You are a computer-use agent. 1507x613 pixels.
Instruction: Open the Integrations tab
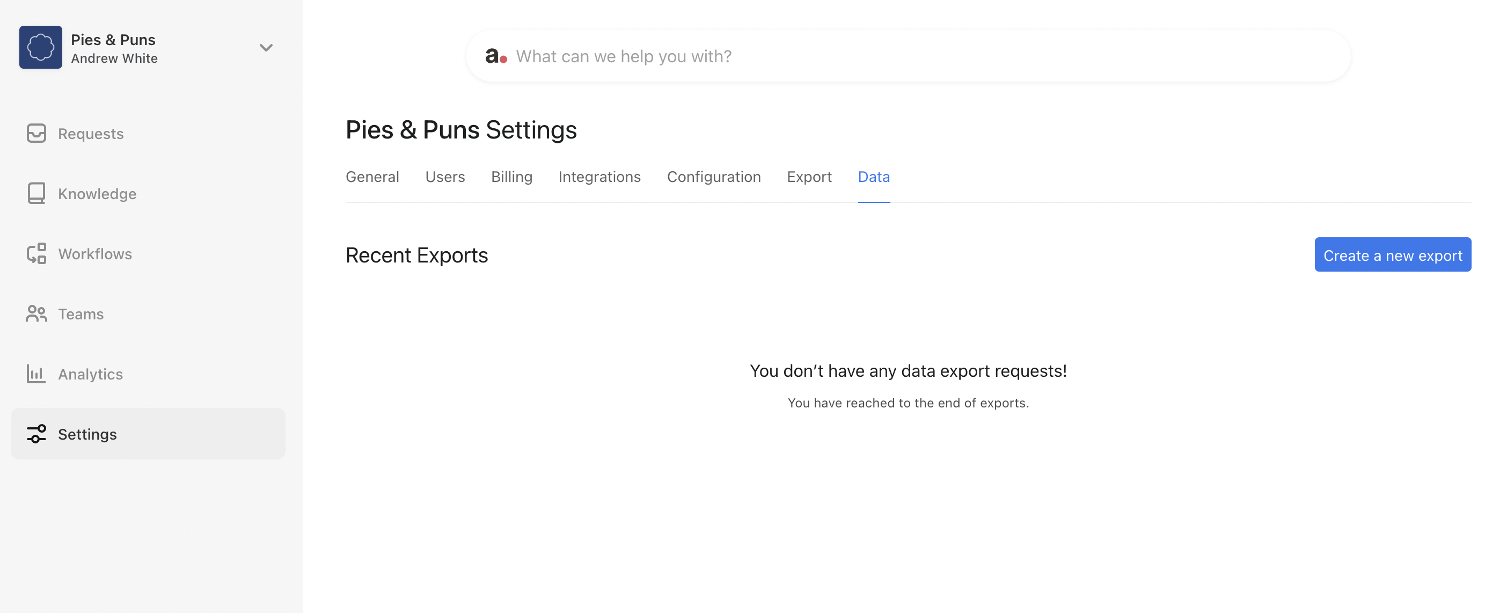[x=599, y=177]
